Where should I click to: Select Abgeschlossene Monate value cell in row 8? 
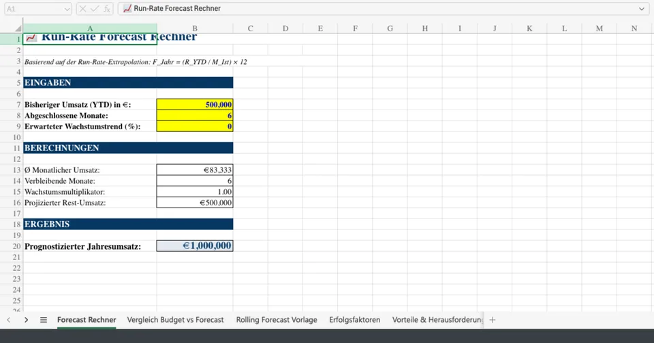[x=195, y=116]
